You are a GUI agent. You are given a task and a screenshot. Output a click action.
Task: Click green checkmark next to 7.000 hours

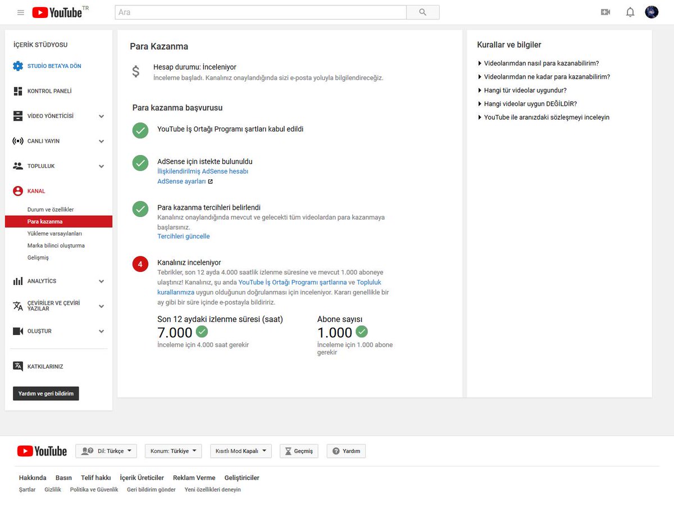202,332
